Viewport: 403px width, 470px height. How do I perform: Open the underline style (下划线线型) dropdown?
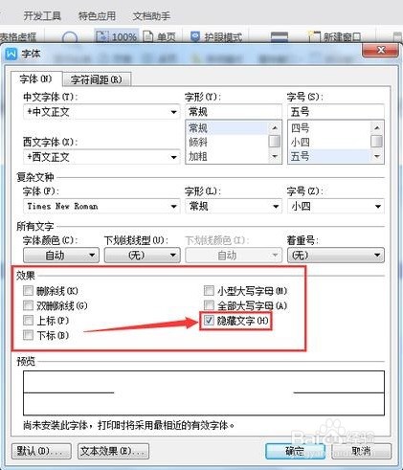pyautogui.click(x=143, y=255)
